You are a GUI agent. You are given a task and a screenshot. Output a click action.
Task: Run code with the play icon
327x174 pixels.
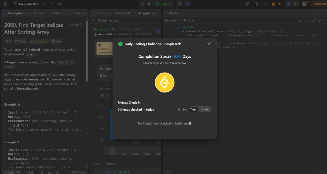click(x=149, y=4)
